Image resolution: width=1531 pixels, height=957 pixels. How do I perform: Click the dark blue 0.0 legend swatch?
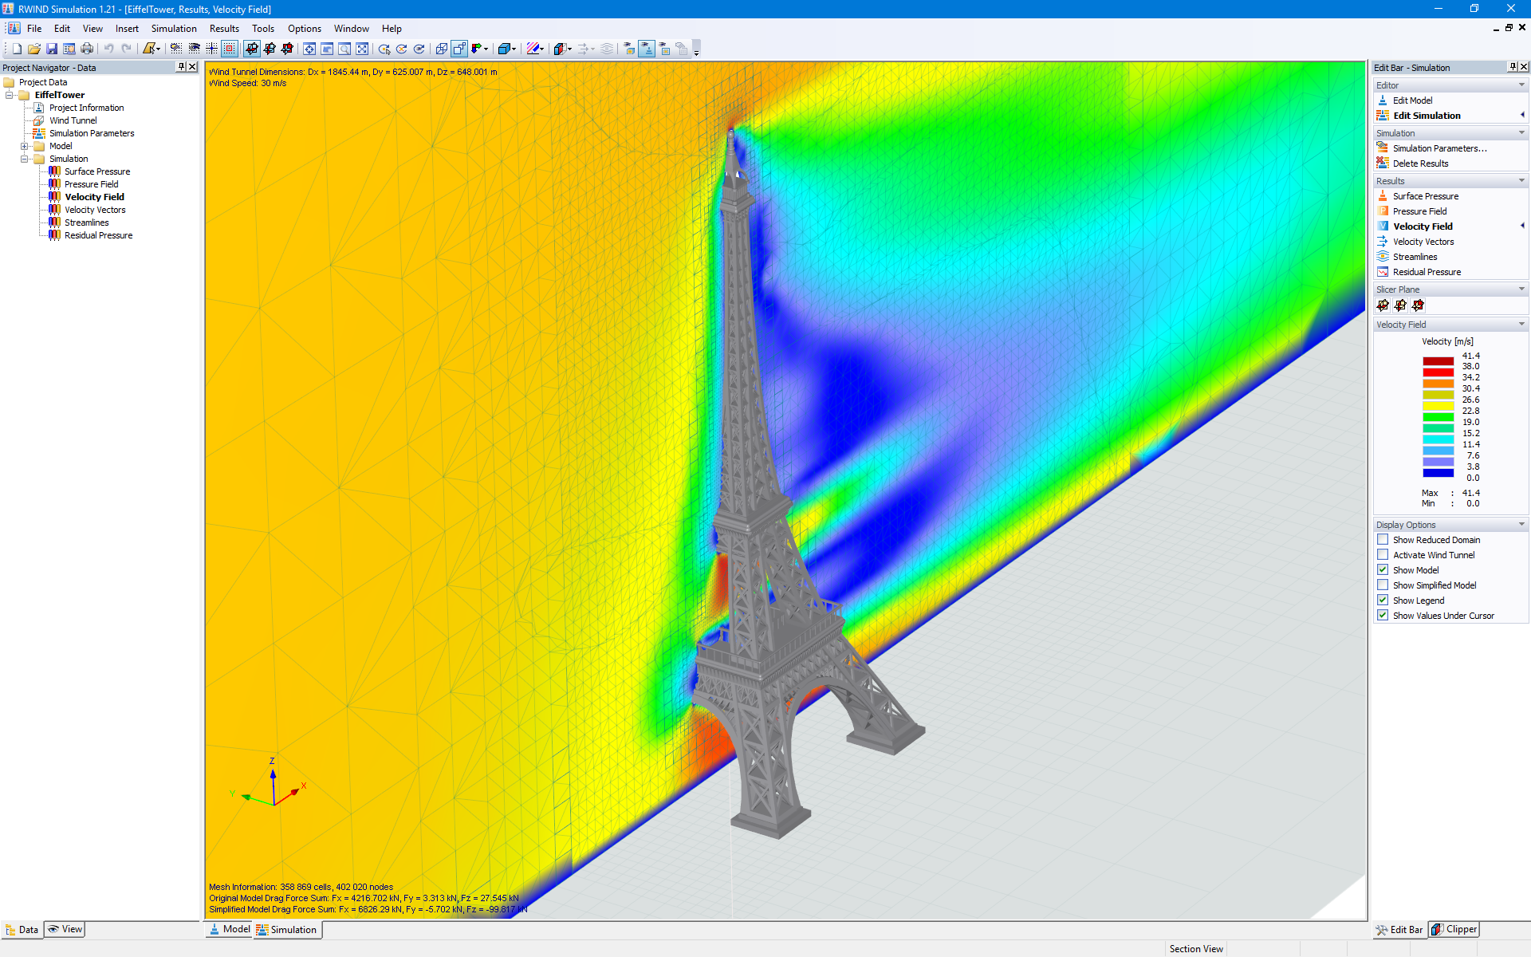pyautogui.click(x=1439, y=473)
